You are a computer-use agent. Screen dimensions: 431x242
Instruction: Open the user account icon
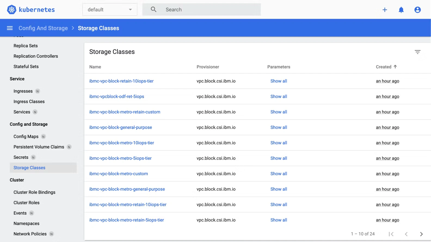point(417,10)
